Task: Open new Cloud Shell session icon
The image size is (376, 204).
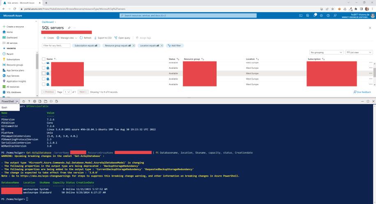Action: click(x=46, y=102)
